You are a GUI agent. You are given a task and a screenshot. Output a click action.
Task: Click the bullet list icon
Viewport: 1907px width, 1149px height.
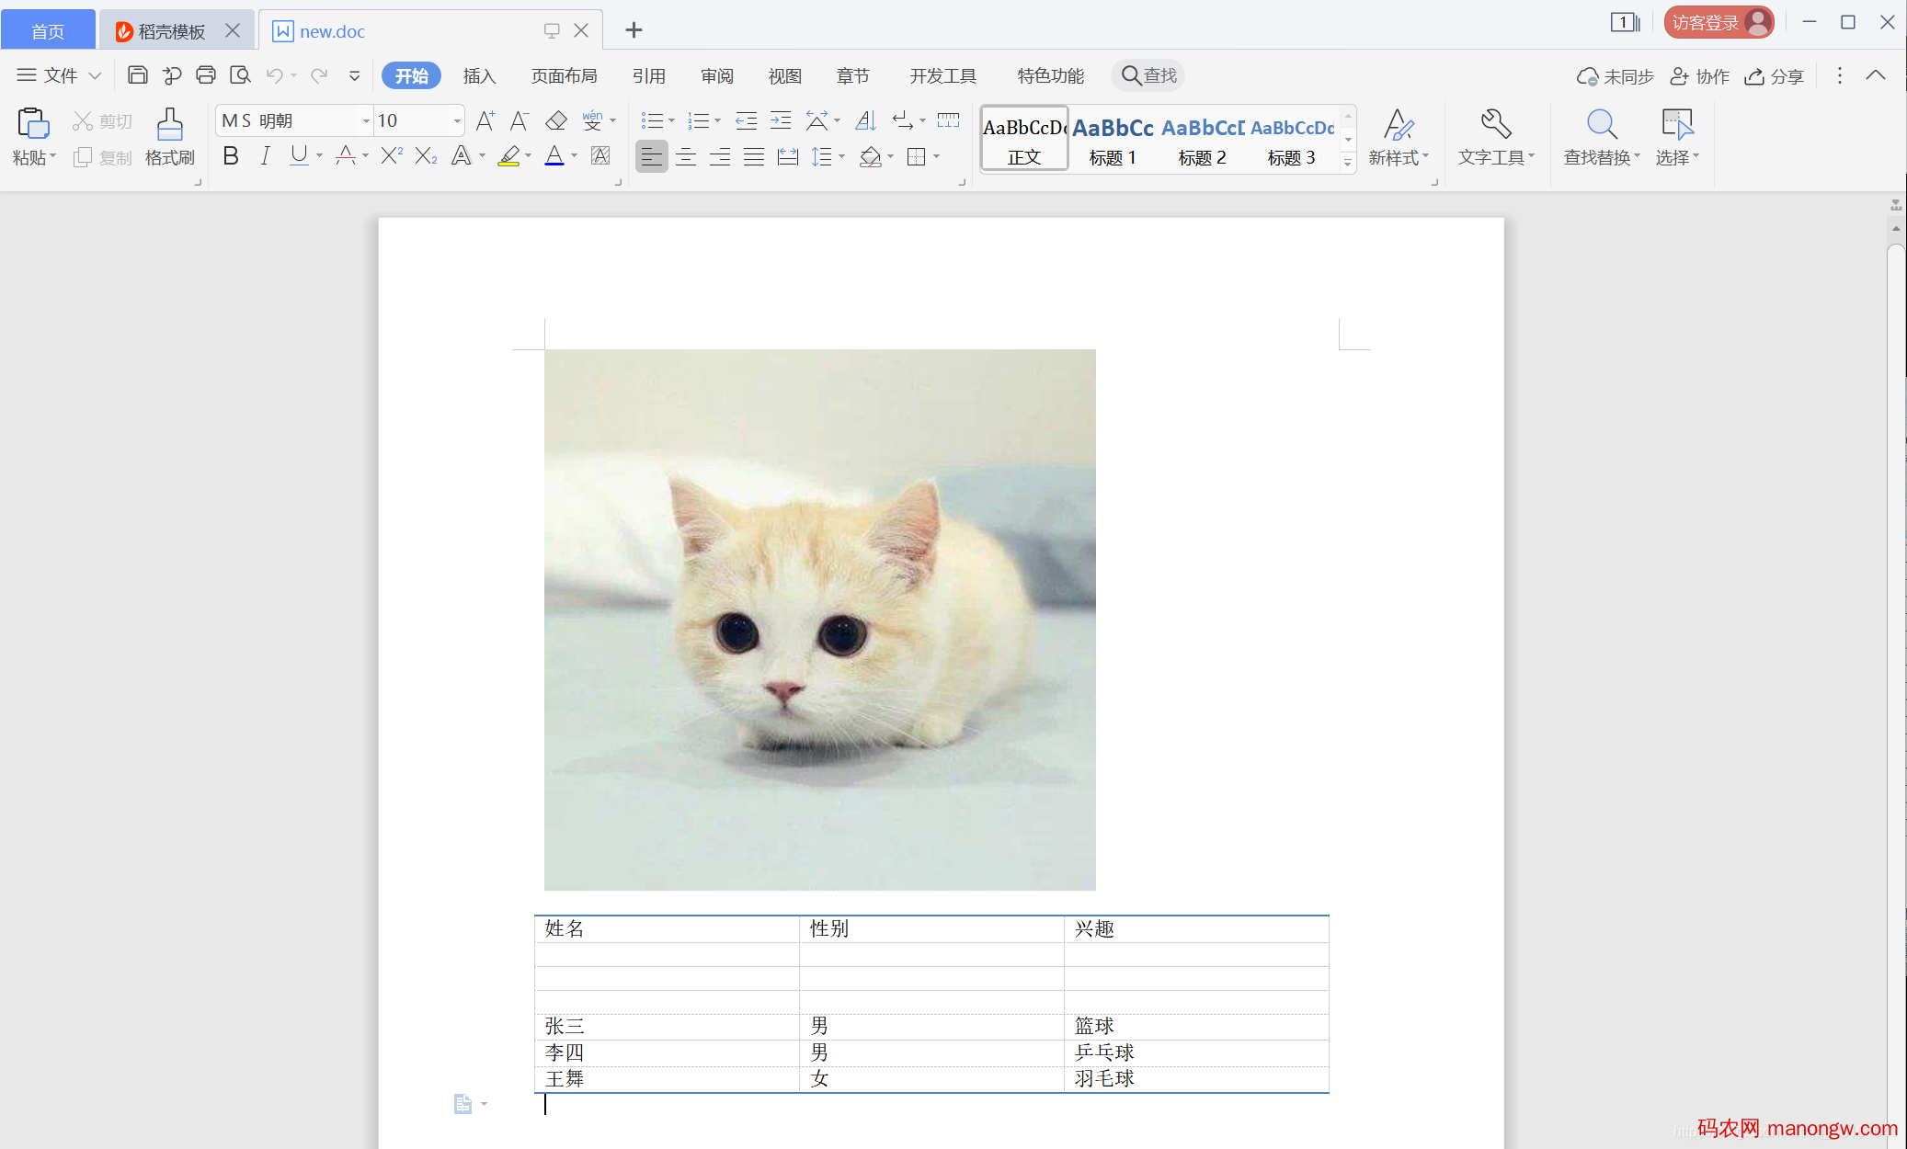pyautogui.click(x=652, y=119)
